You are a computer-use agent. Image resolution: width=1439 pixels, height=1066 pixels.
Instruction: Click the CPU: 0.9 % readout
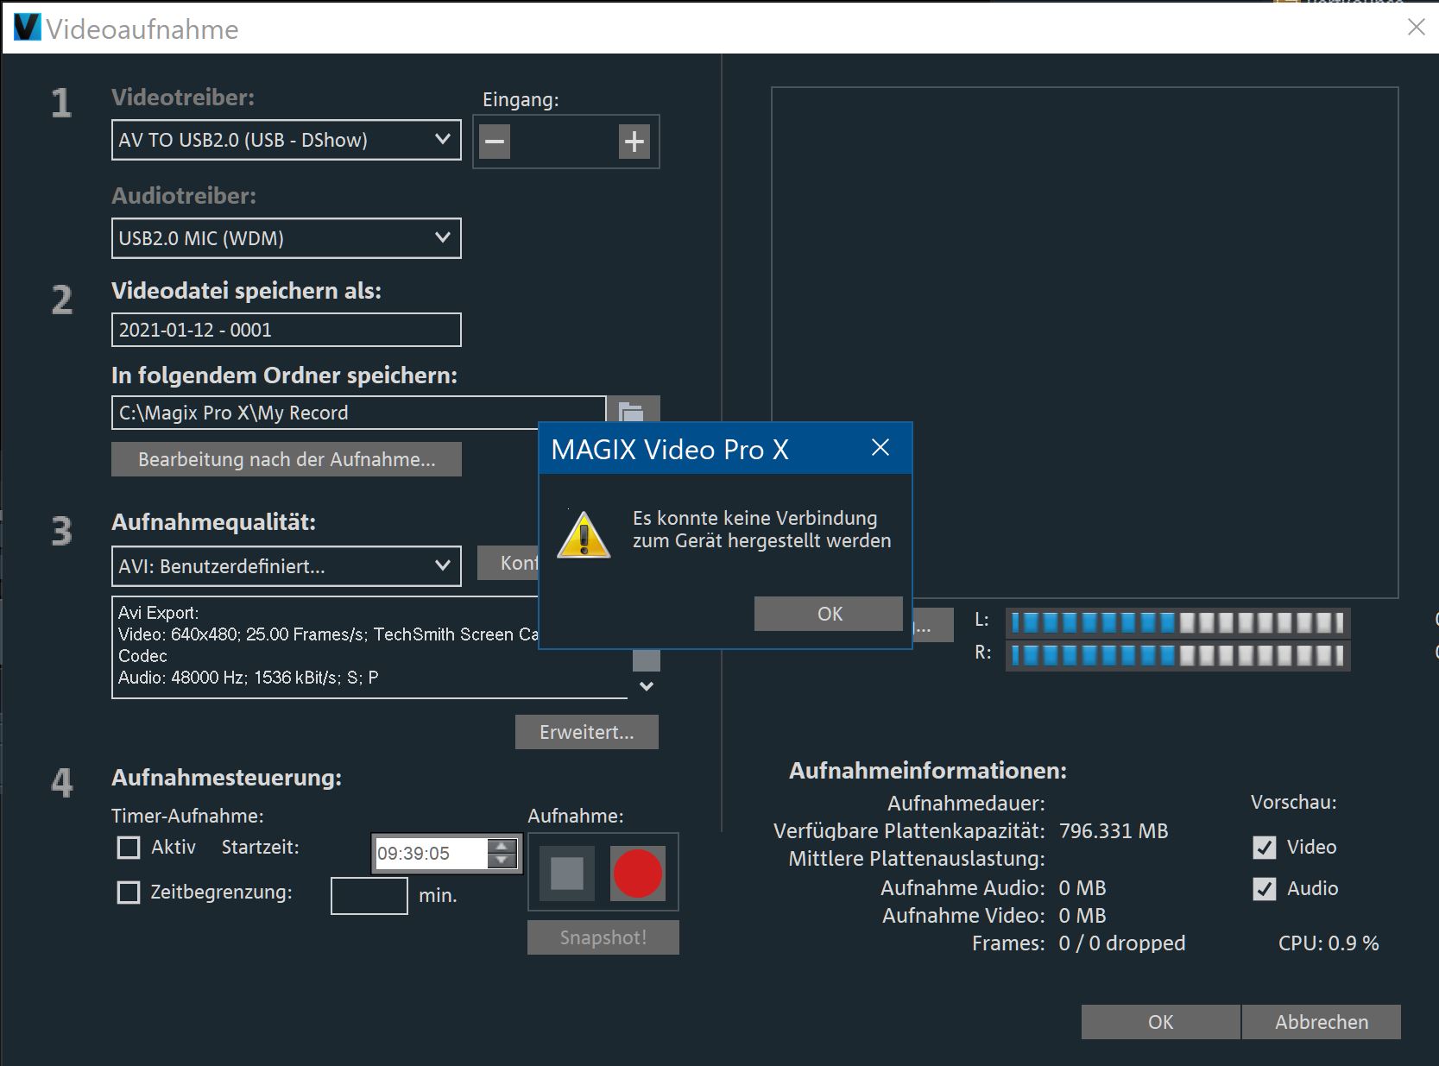click(x=1329, y=943)
